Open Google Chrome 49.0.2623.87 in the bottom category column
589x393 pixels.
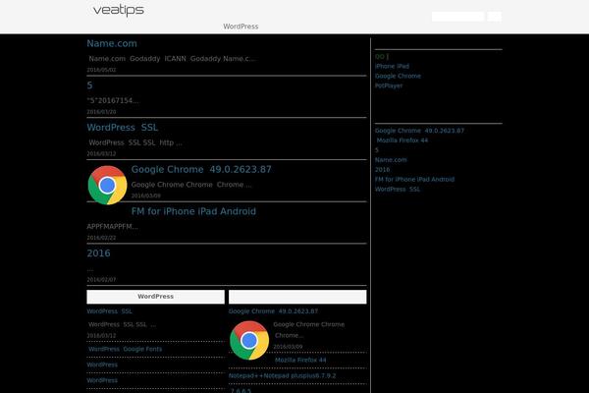click(x=273, y=311)
